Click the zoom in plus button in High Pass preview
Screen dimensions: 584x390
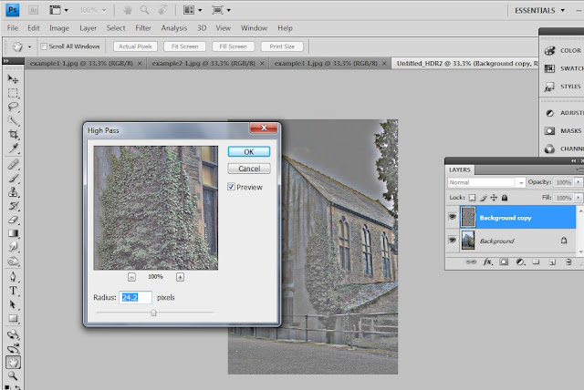180,276
